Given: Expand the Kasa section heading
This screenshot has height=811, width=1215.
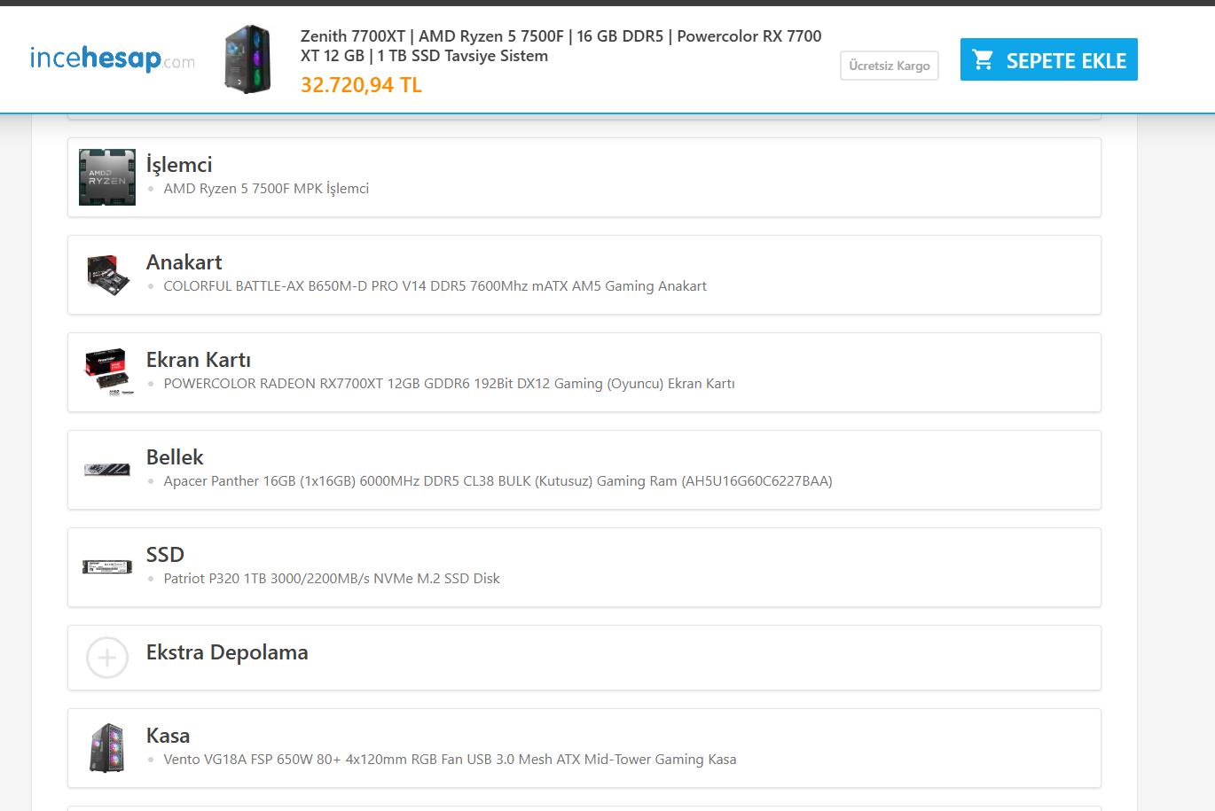Looking at the screenshot, I should pyautogui.click(x=168, y=736).
